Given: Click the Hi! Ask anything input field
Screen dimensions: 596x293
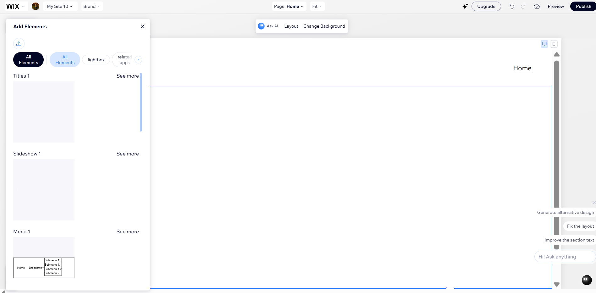Looking at the screenshot, I should 564,257.
